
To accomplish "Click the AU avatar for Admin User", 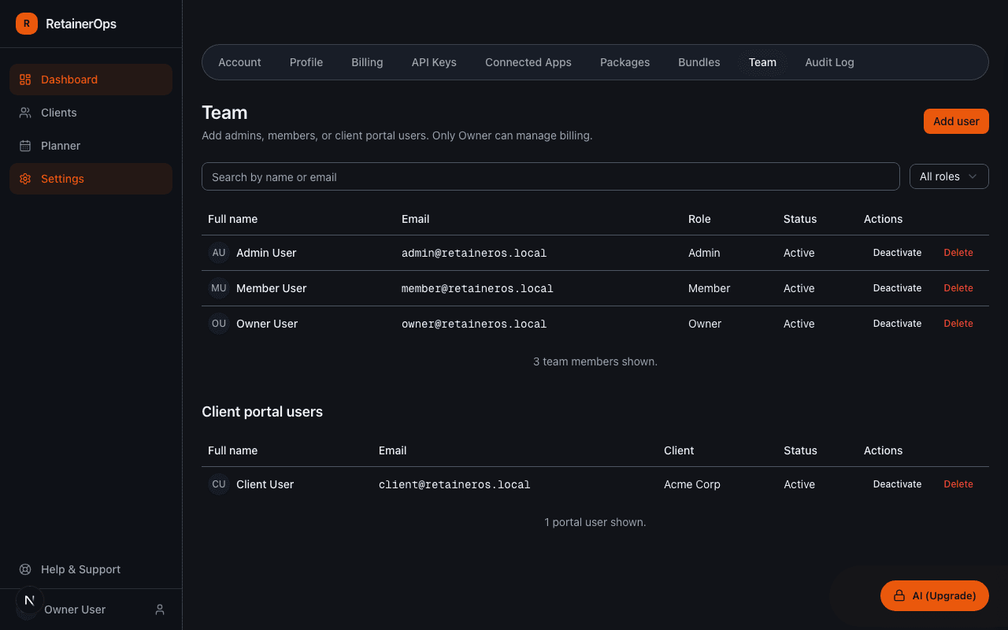I will pyautogui.click(x=219, y=253).
